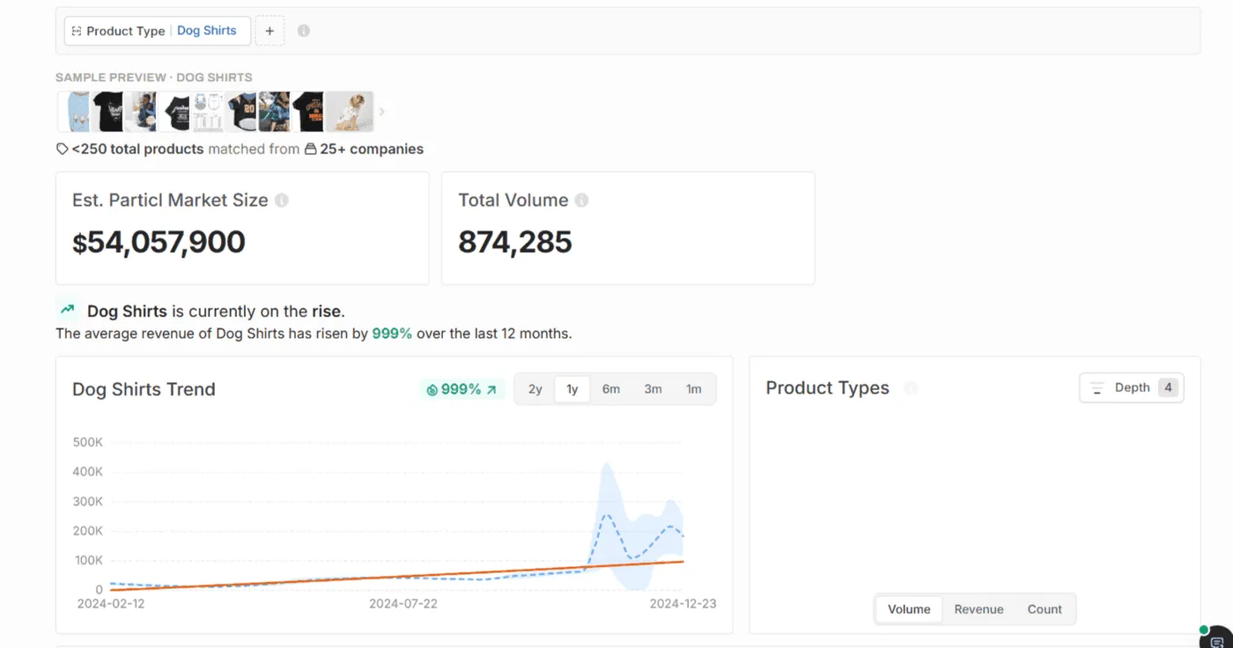The height and width of the screenshot is (648, 1233).
Task: Open the Product Type Dog Shirts filter
Action: pos(158,31)
